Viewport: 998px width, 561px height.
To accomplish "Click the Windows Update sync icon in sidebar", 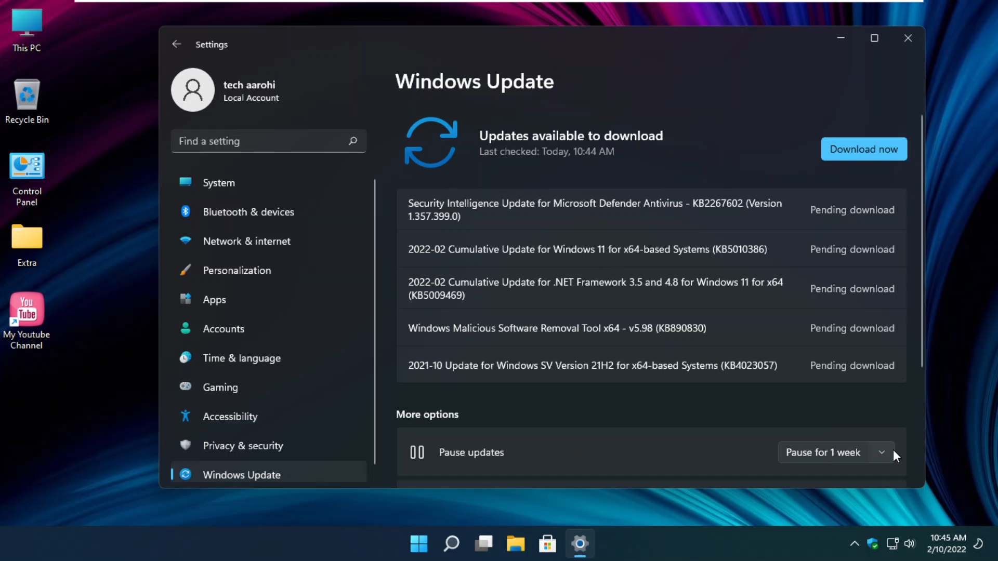I will click(186, 474).
